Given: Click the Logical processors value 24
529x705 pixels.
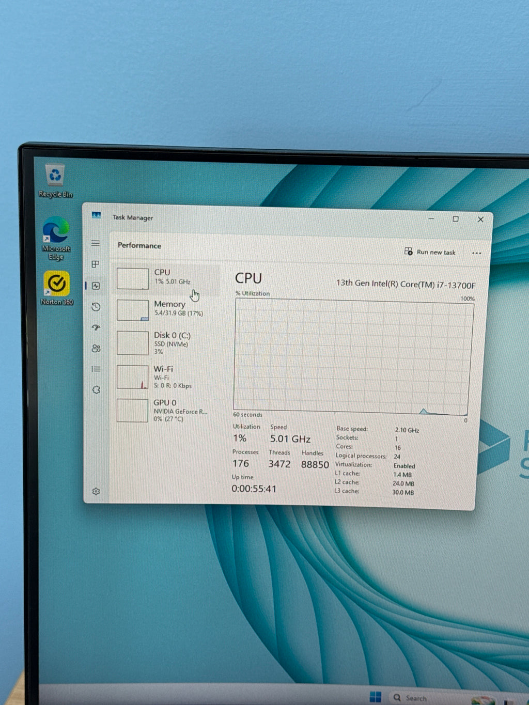Looking at the screenshot, I should pyautogui.click(x=397, y=457).
